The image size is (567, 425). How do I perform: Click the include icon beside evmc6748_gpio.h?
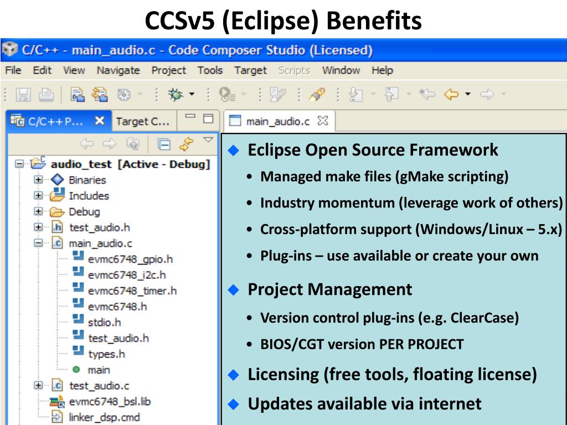point(78,256)
